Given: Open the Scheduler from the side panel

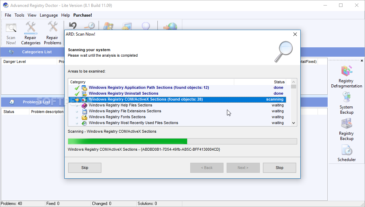Looking at the screenshot, I should (x=347, y=153).
